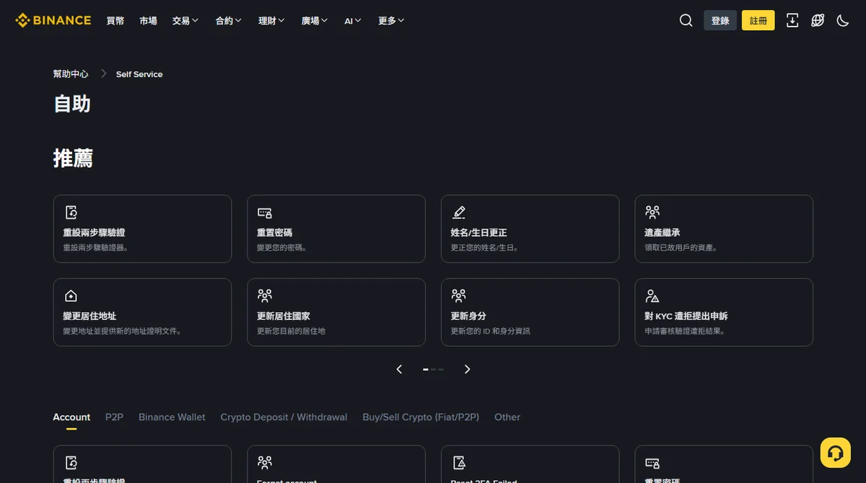Screen dimensions: 866x483
Task: Switch to Crypto Deposit / Withdrawal tab
Action: tap(284, 417)
